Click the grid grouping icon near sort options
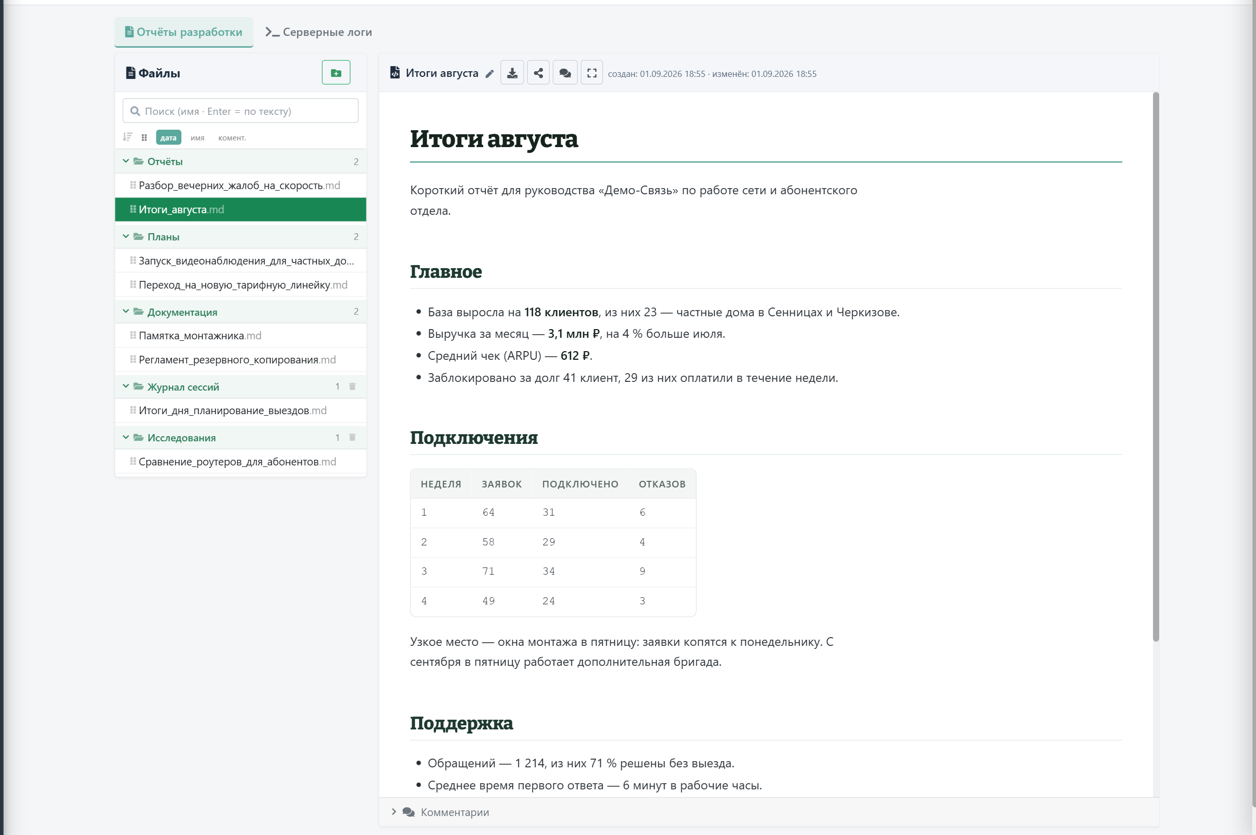 point(145,137)
